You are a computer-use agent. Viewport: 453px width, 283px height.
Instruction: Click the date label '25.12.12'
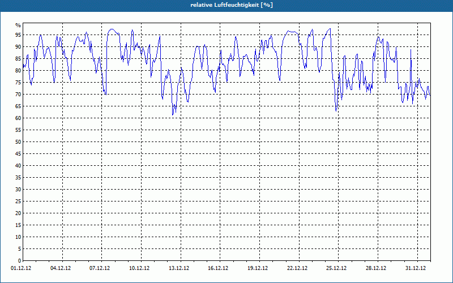tap(336, 268)
